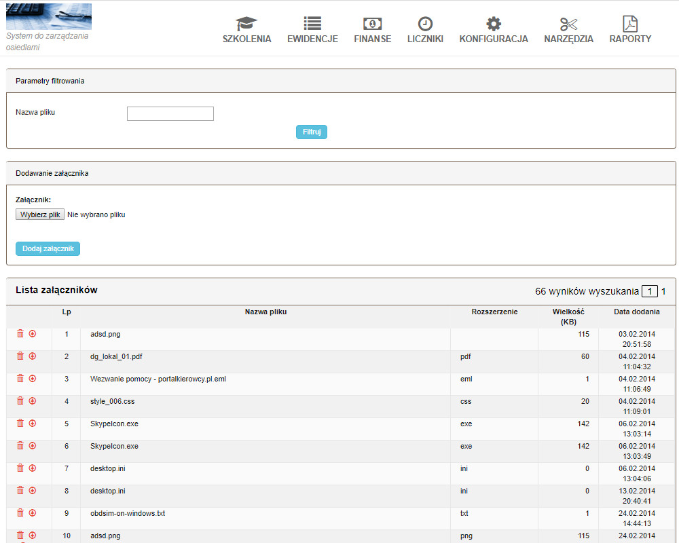Open the Liczniki clock menu
679x543 pixels.
(x=425, y=30)
